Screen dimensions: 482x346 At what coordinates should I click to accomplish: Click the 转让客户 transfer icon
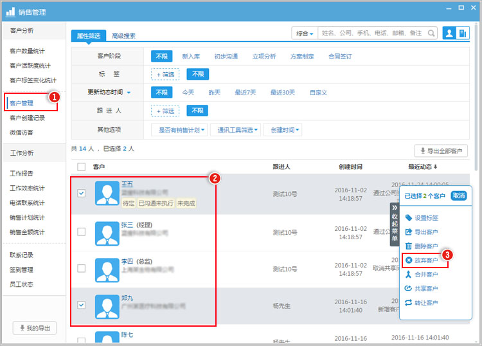tap(409, 303)
